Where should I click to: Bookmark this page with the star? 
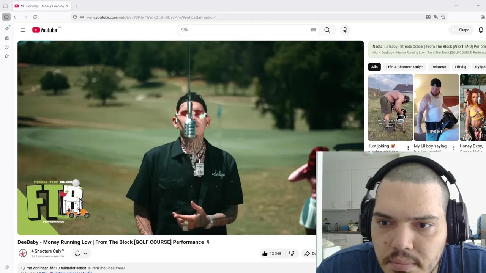443,17
